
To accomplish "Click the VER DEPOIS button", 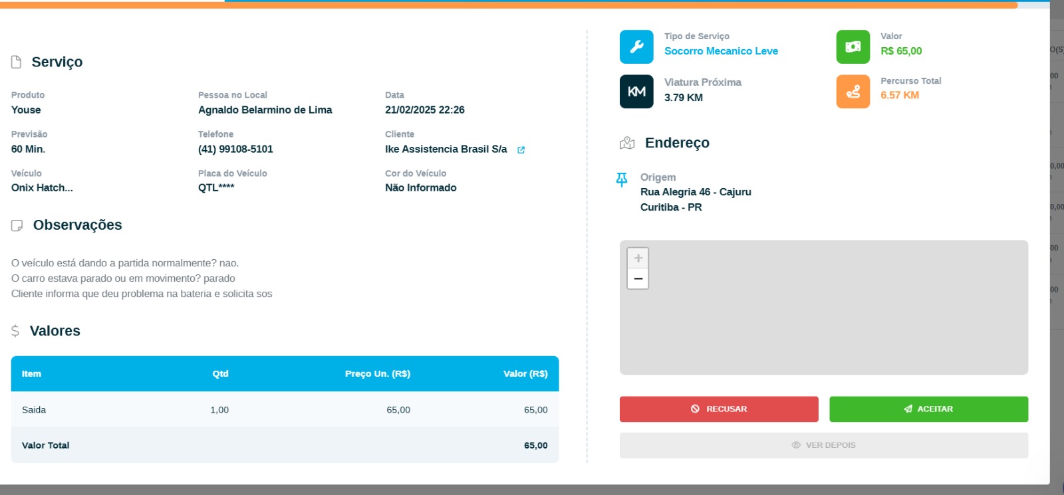I will pos(823,445).
